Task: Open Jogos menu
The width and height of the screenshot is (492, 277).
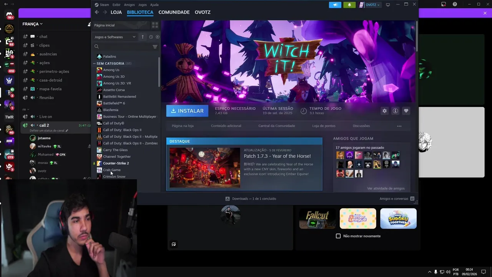Action: (143, 5)
